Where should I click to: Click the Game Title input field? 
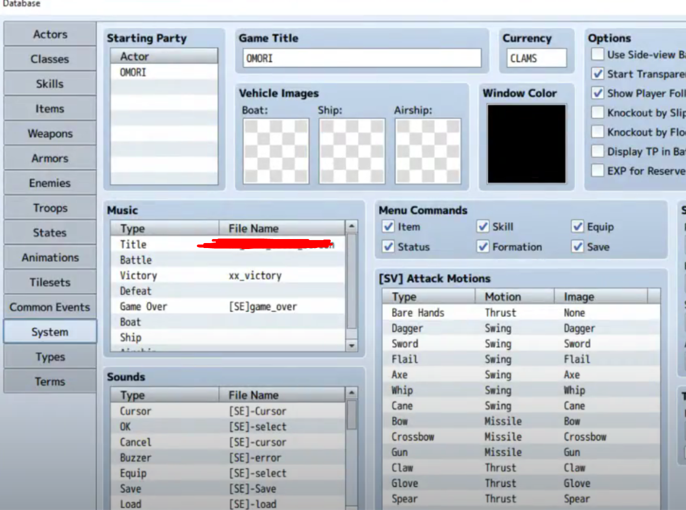(362, 58)
